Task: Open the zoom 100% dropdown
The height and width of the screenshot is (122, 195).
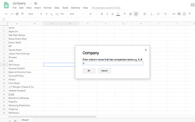Action: pyautogui.click(x=32, y=14)
